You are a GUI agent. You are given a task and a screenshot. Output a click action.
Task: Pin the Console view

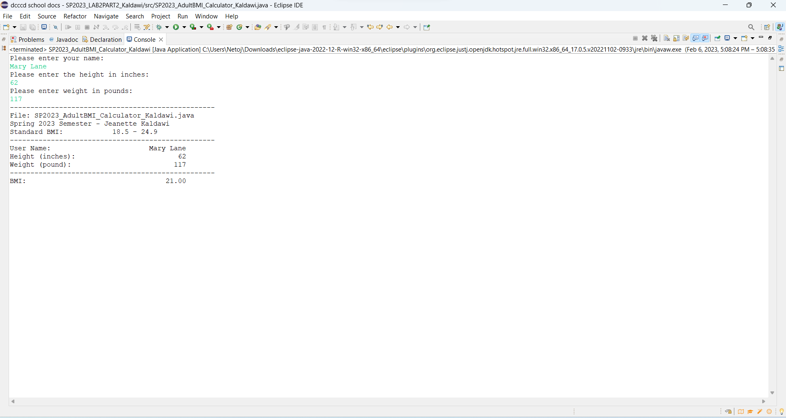(717, 38)
